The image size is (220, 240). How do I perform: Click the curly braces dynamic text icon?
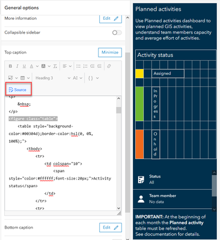pyautogui.click(x=91, y=78)
